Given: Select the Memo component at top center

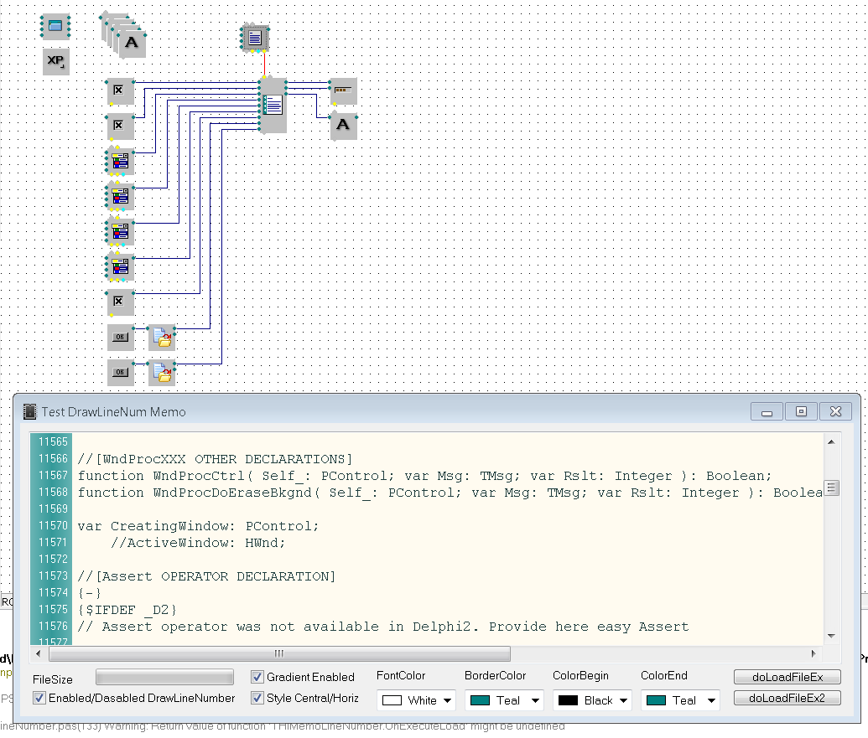Looking at the screenshot, I should (255, 38).
